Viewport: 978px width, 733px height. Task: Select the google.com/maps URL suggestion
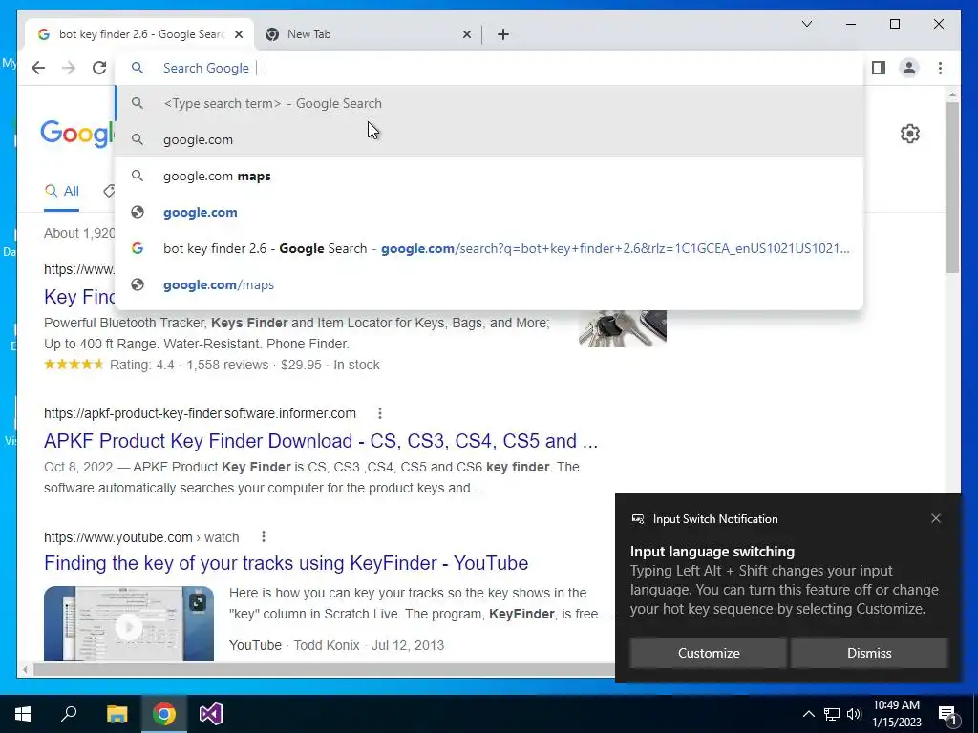[490, 284]
